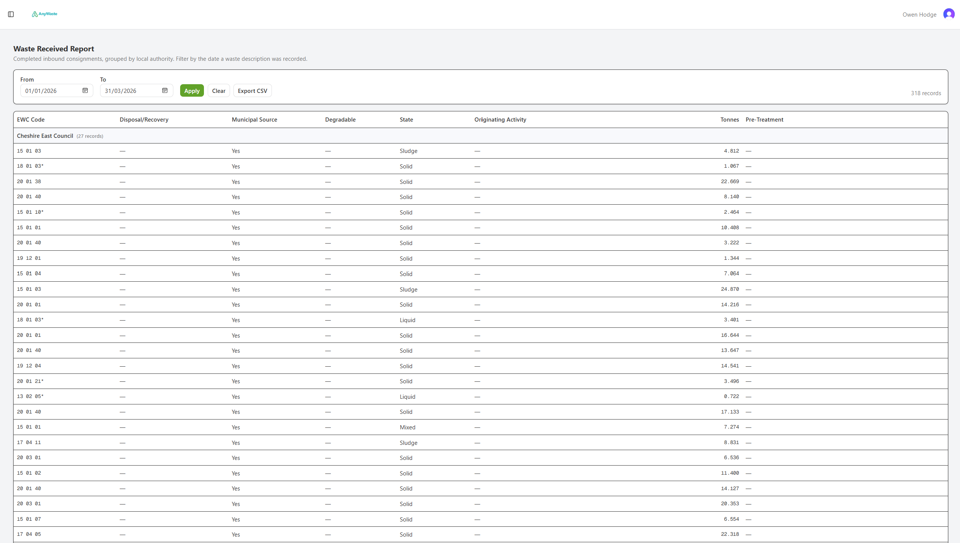This screenshot has height=543, width=960.
Task: Click Sludge state in the 4.812 row
Action: click(x=409, y=151)
